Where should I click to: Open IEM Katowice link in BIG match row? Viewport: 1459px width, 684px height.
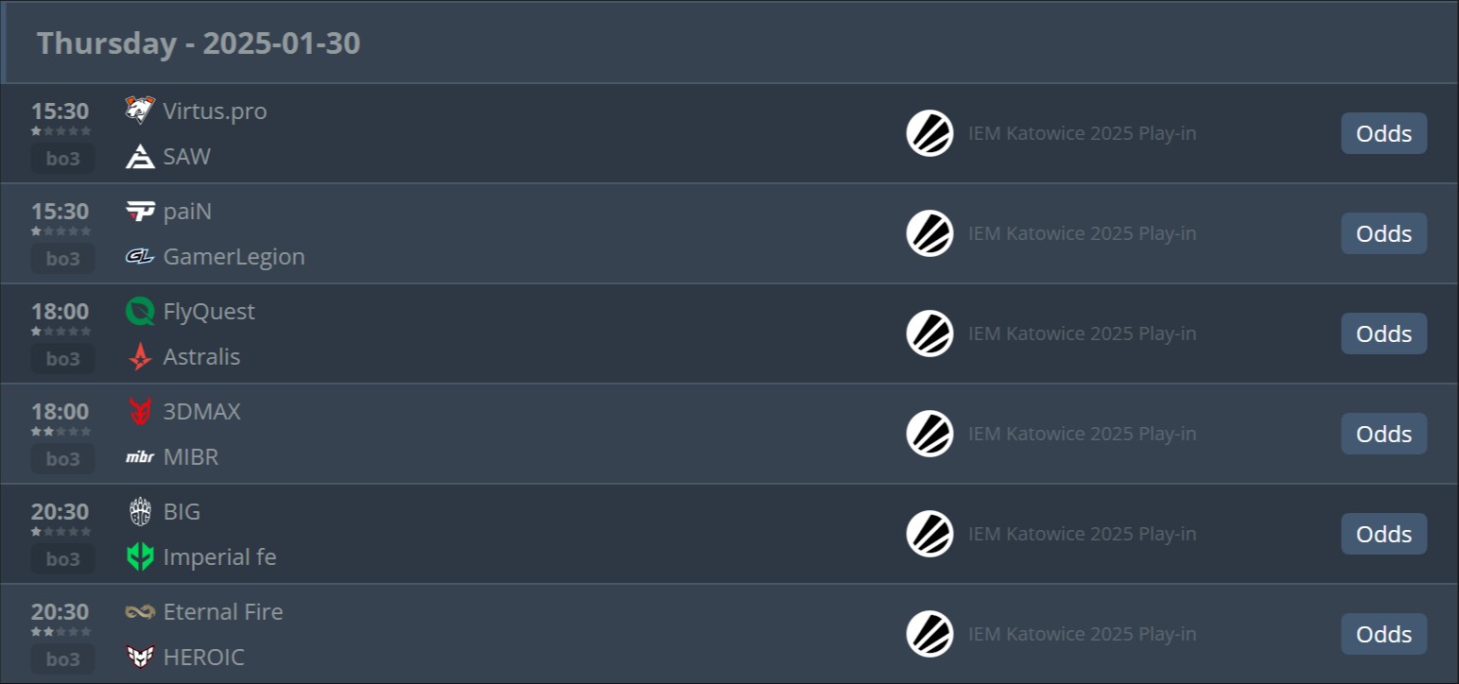(x=1082, y=534)
